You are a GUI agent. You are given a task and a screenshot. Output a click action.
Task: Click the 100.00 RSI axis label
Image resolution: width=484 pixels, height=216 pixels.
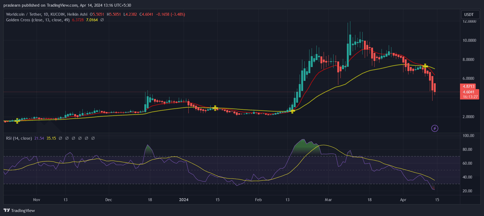tap(468, 136)
